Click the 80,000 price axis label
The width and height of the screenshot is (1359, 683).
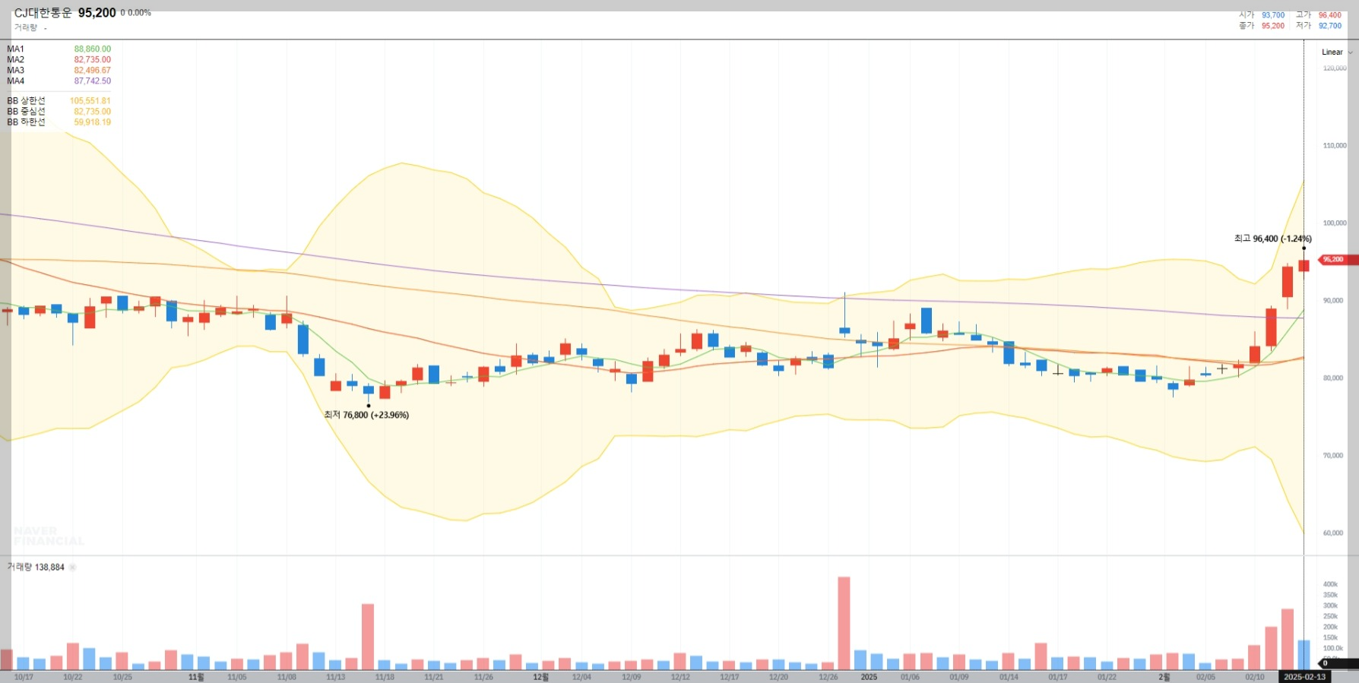coord(1333,378)
